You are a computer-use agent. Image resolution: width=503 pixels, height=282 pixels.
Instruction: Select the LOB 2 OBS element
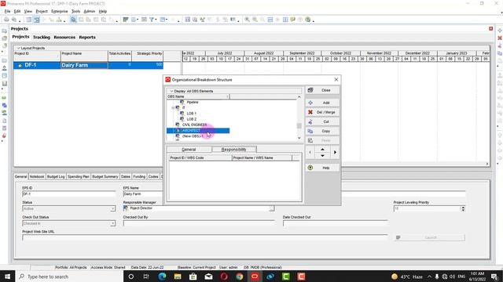pos(192,119)
